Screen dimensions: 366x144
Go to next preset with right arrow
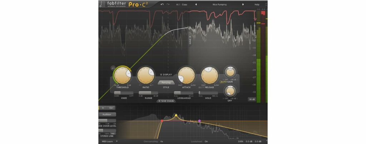coord(243,5)
